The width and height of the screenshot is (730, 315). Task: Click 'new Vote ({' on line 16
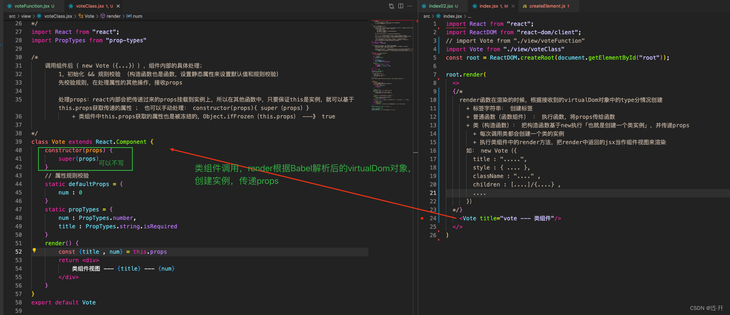pos(499,151)
